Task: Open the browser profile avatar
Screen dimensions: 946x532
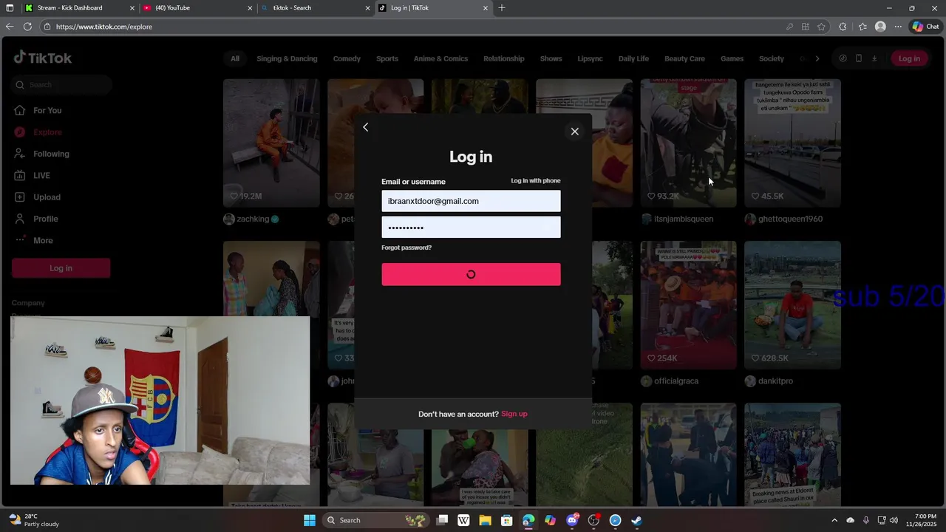Action: coord(880,27)
